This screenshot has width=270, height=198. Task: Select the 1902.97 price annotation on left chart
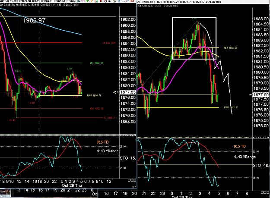[34, 21]
